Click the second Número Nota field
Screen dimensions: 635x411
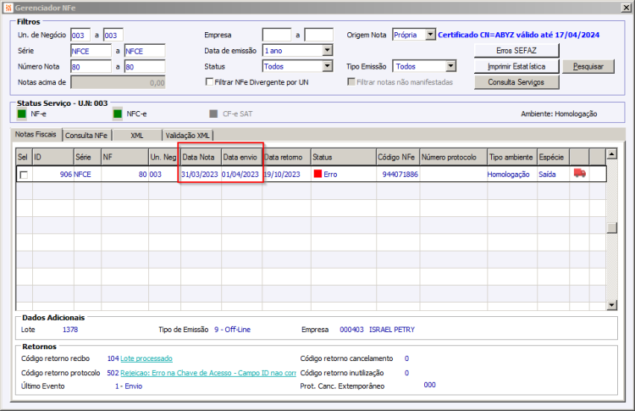coord(145,67)
